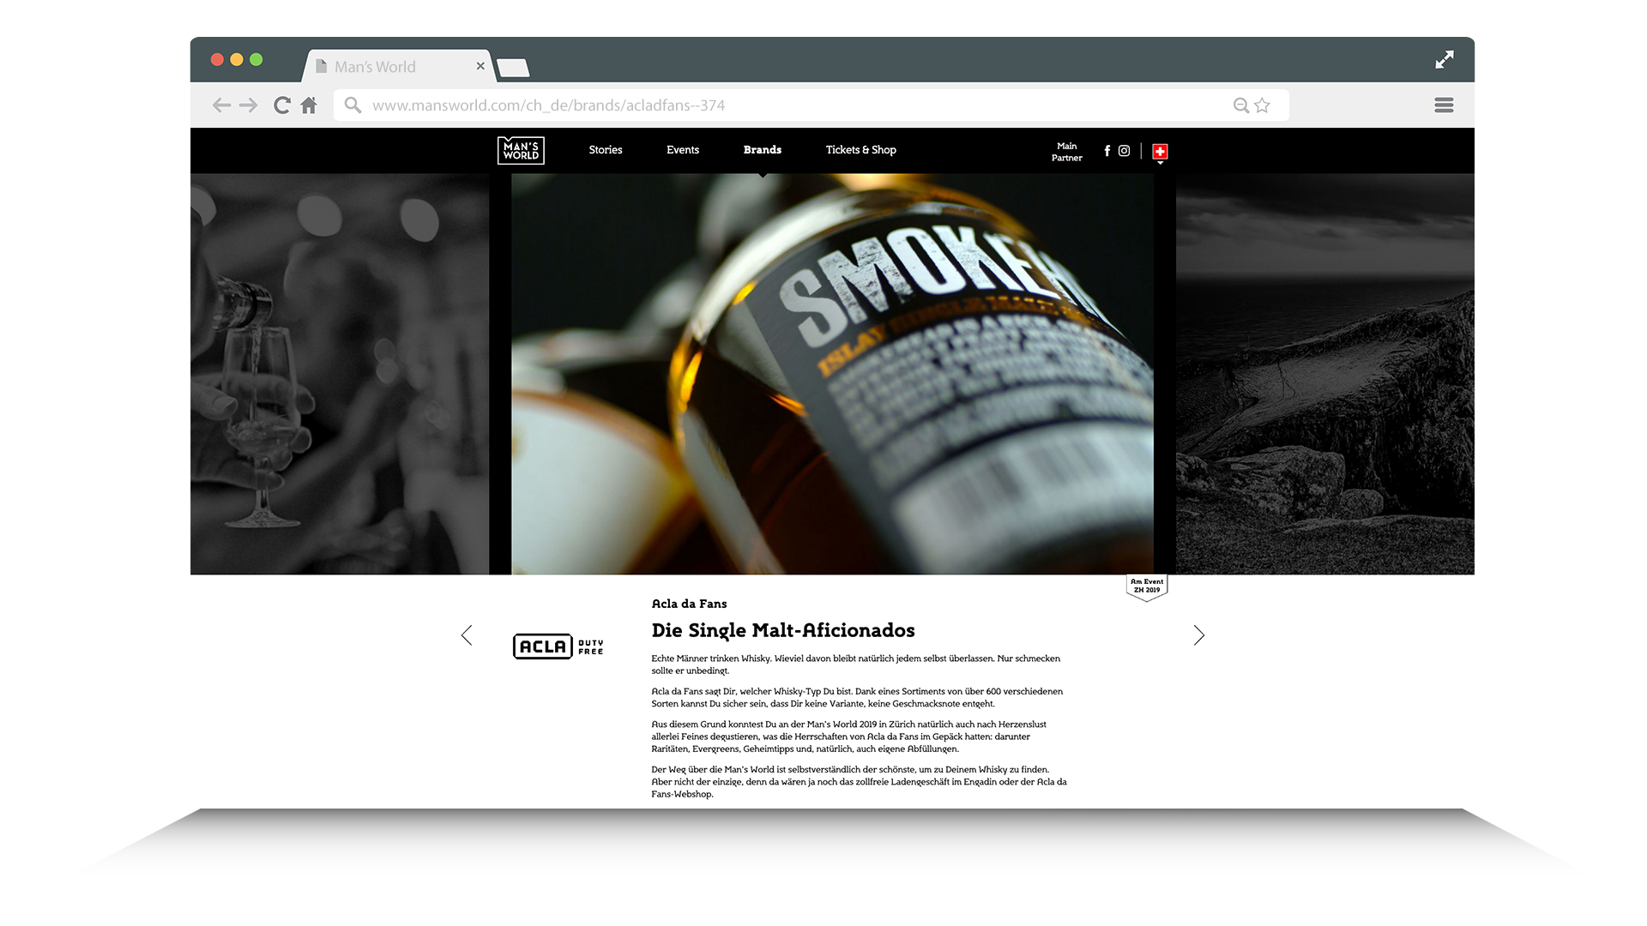
Task: Click the browser forward arrow
Action: tap(249, 105)
